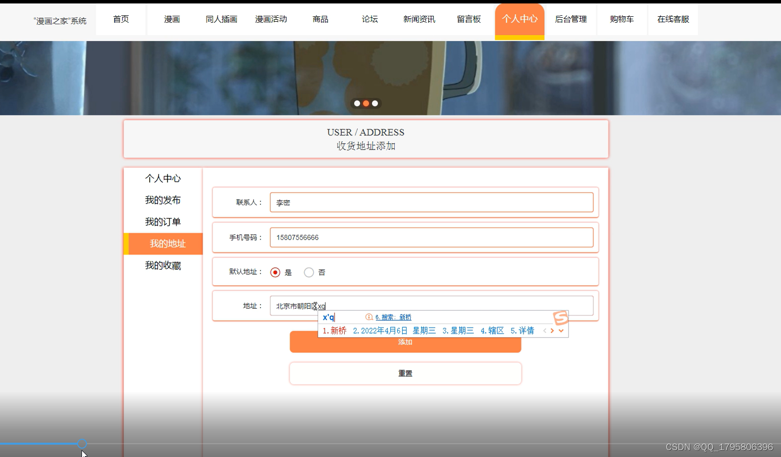781x457 pixels.
Task: Click inside the 地址 input field
Action: (x=431, y=306)
